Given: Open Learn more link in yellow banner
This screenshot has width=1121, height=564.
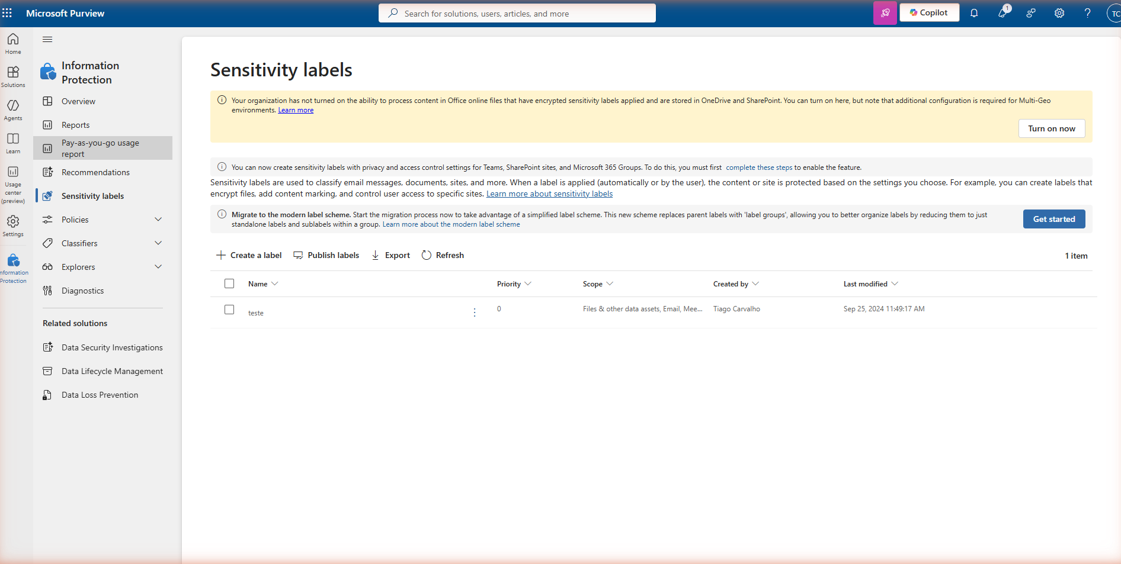Looking at the screenshot, I should coord(296,110).
